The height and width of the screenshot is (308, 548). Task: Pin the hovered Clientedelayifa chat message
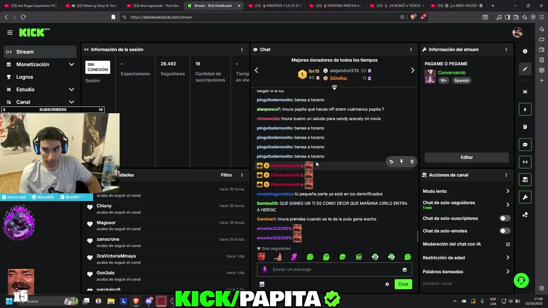[x=402, y=162]
